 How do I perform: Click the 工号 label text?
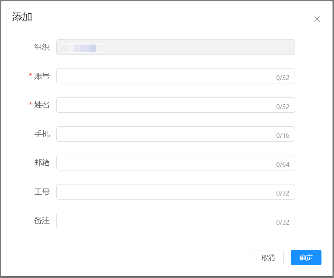(x=42, y=192)
